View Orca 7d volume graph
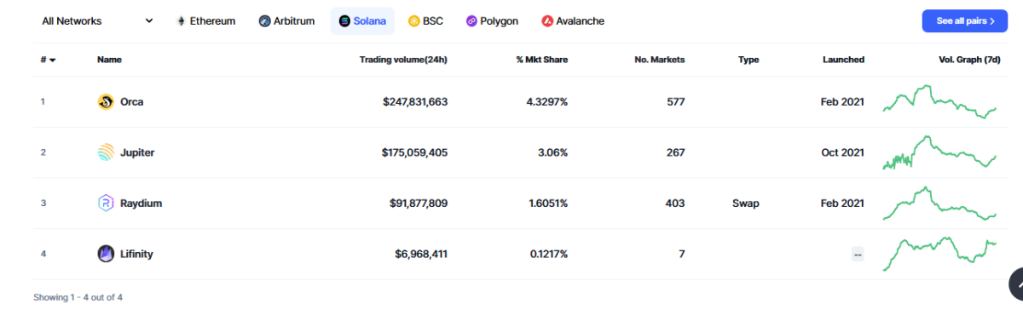 tap(939, 101)
